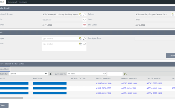
Task: Focus the Position value text area
Action: [x=64, y=47]
